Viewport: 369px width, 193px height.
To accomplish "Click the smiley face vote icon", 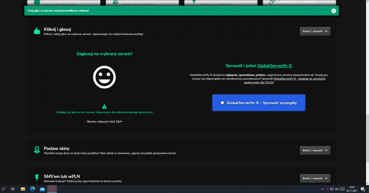I will [x=104, y=77].
